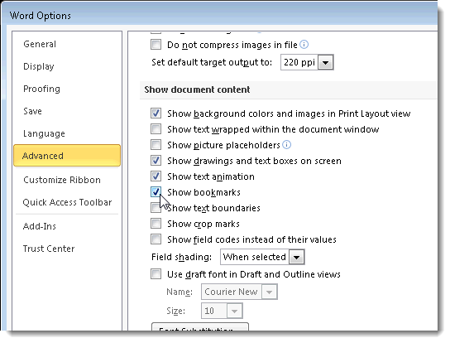Check Use draft font in Draft views

156,274
